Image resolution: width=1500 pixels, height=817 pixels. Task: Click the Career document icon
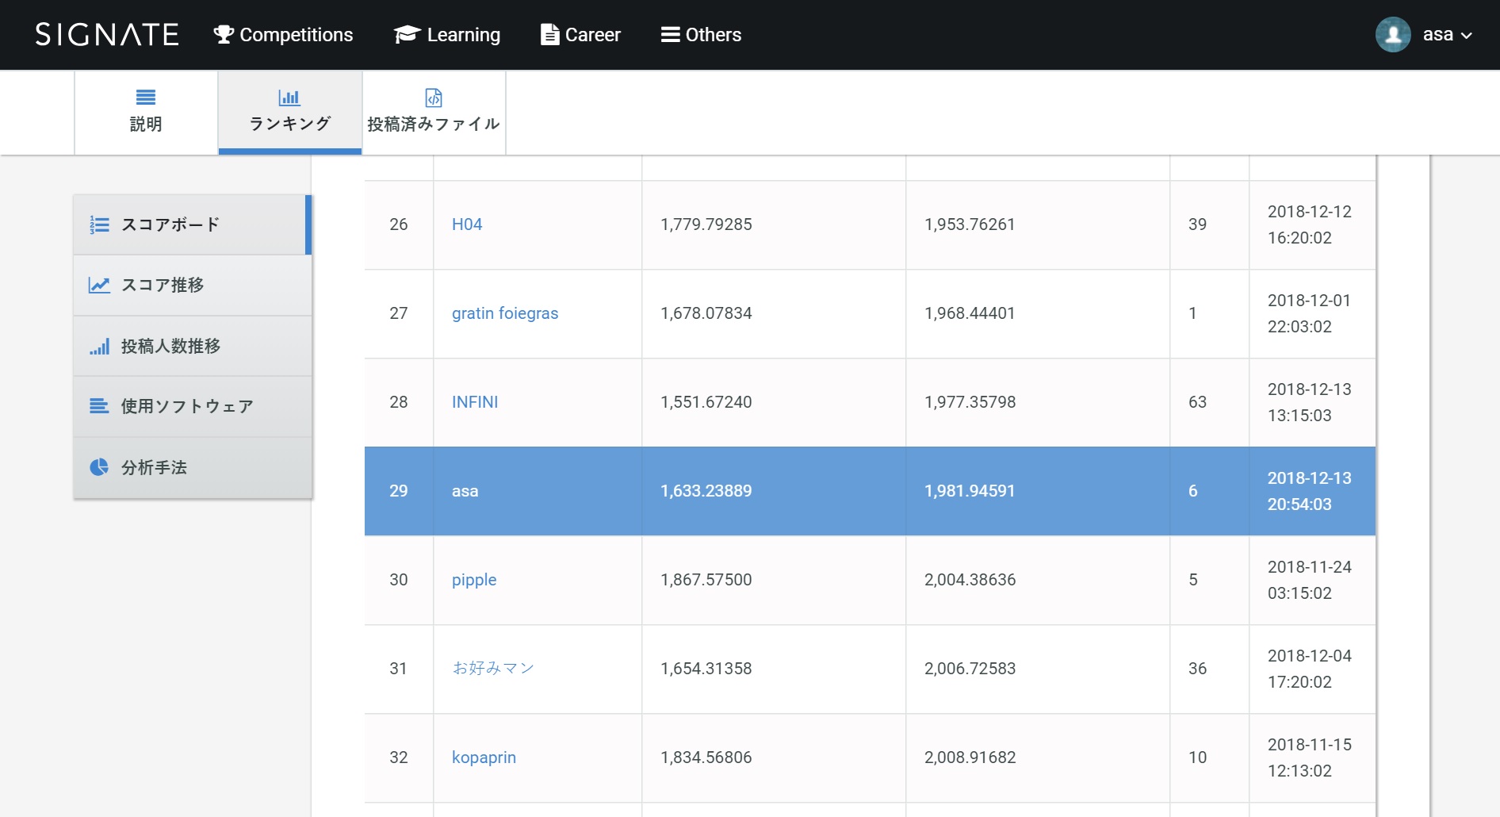549,34
